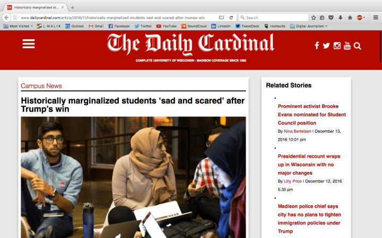Select the Historically marginalized students tab
This screenshot has width=382, height=238.
pyautogui.click(x=34, y=8)
